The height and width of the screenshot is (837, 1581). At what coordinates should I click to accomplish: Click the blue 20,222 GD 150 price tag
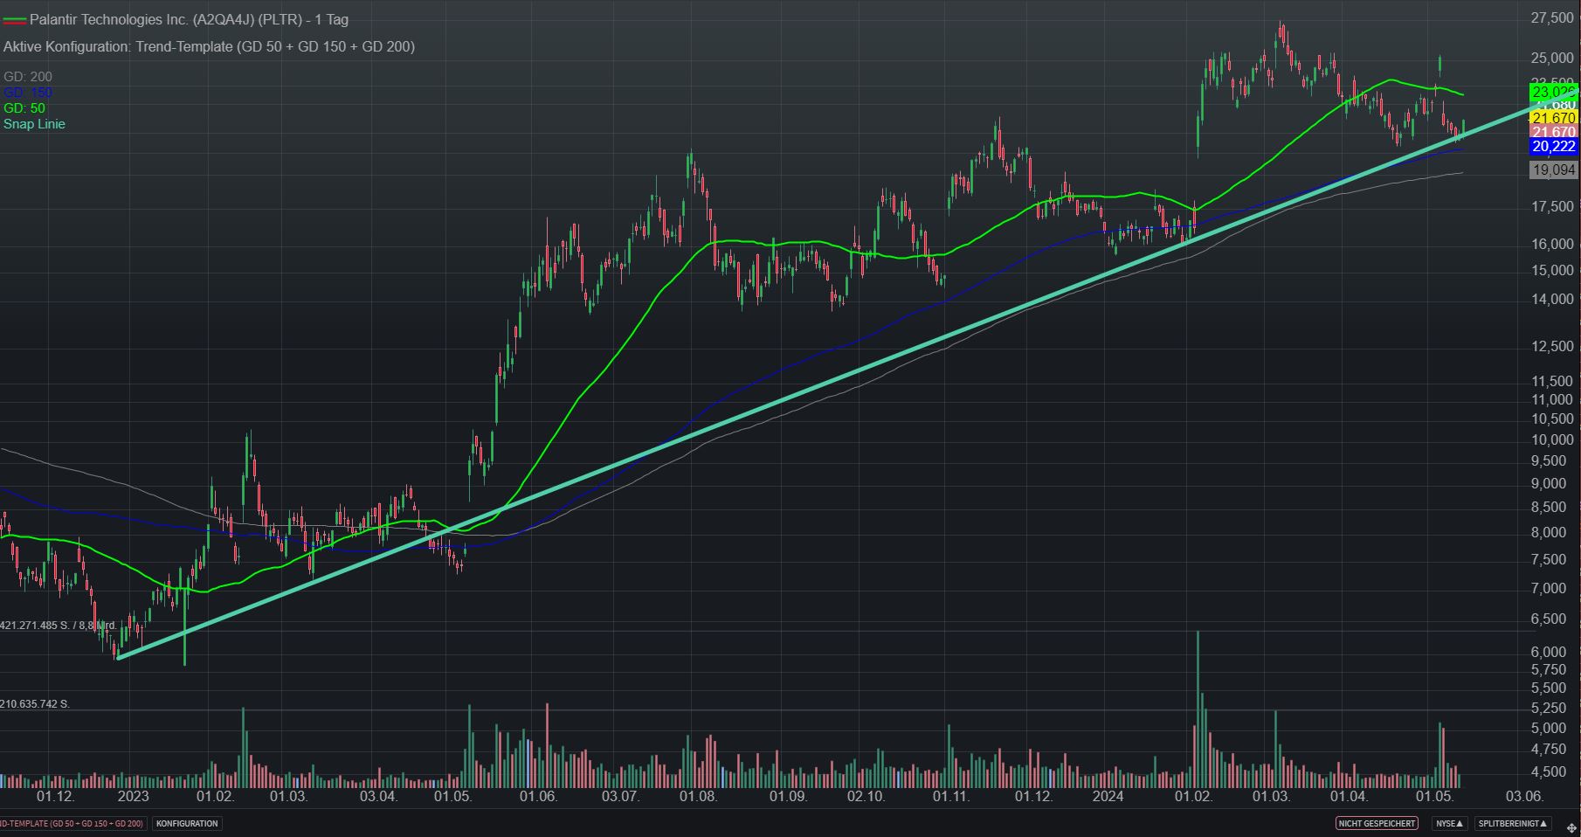point(1553,147)
